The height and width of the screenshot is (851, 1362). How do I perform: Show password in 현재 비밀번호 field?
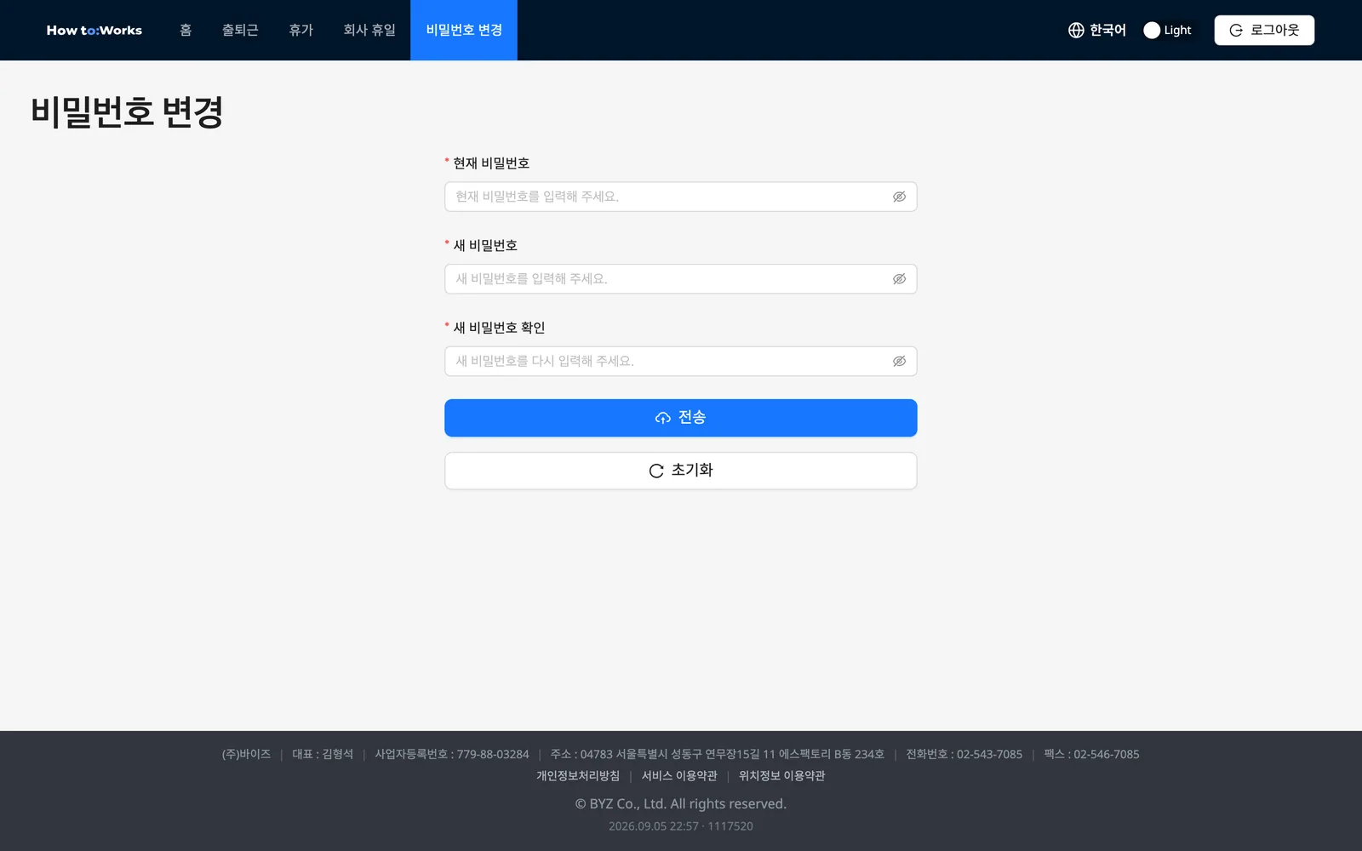899,197
